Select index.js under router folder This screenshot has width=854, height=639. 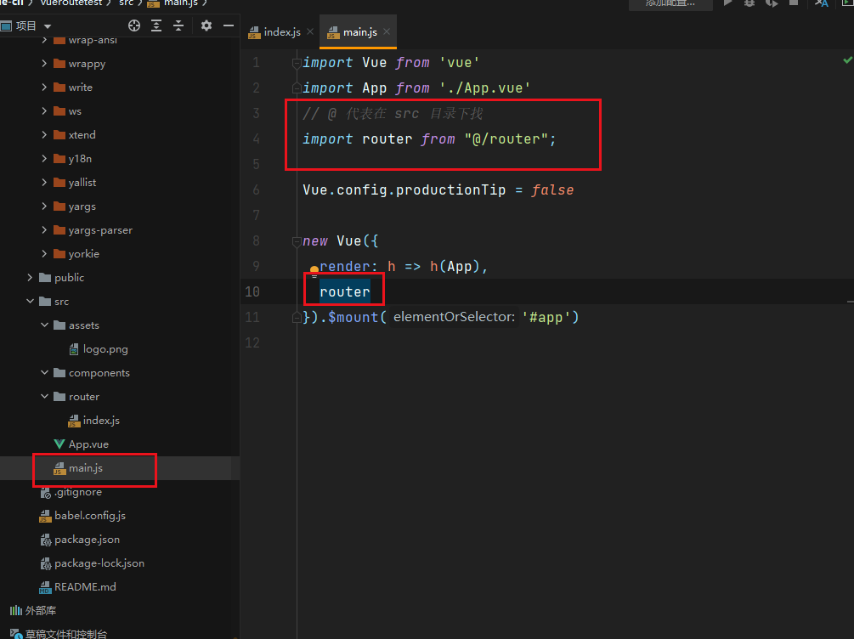(101, 421)
